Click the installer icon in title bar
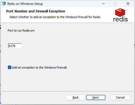 click(4, 4)
